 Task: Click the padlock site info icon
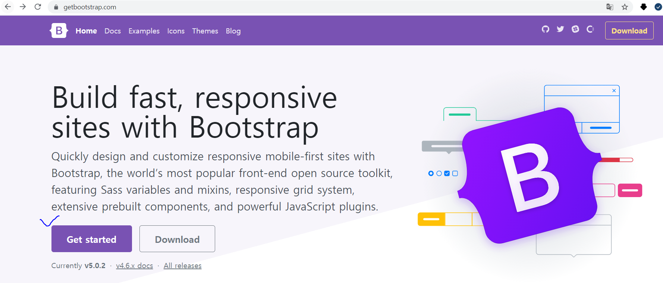[x=56, y=7]
